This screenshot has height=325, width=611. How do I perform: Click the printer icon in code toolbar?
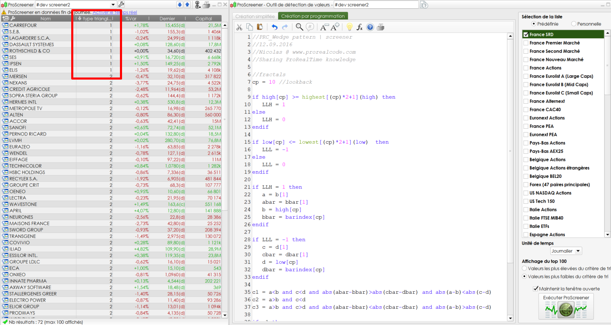point(380,27)
